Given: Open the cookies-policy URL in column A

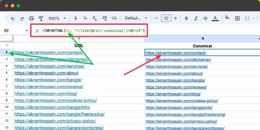Looking at the screenshot, I should click(56, 100).
